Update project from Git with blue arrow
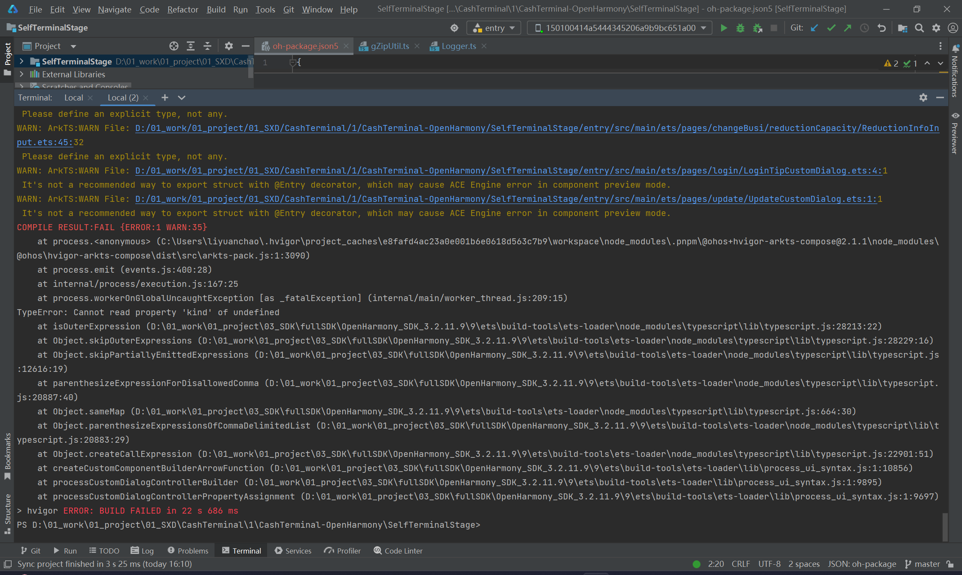This screenshot has width=962, height=575. (814, 28)
